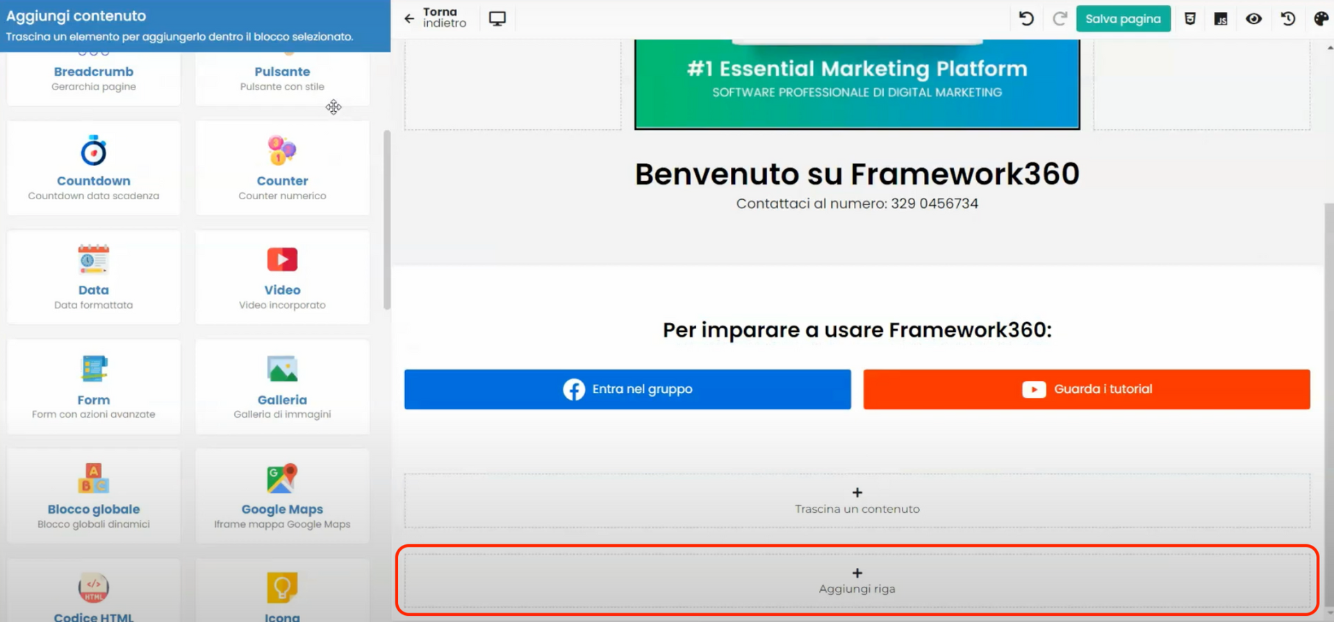Switch device view with desktop monitor icon
This screenshot has height=622, width=1334.
coord(497,19)
